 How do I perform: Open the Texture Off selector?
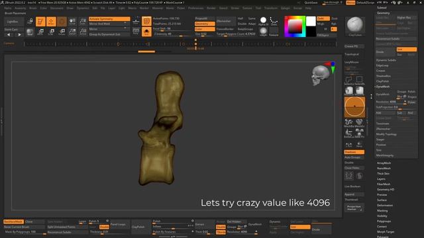pos(274,32)
